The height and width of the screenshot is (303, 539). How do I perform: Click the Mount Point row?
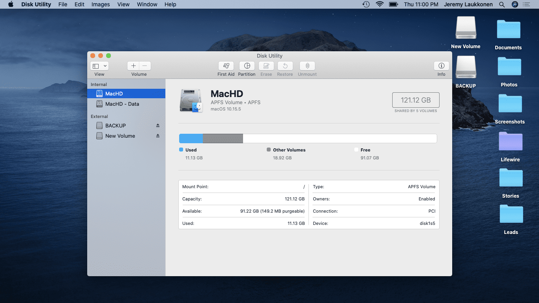pos(243,187)
